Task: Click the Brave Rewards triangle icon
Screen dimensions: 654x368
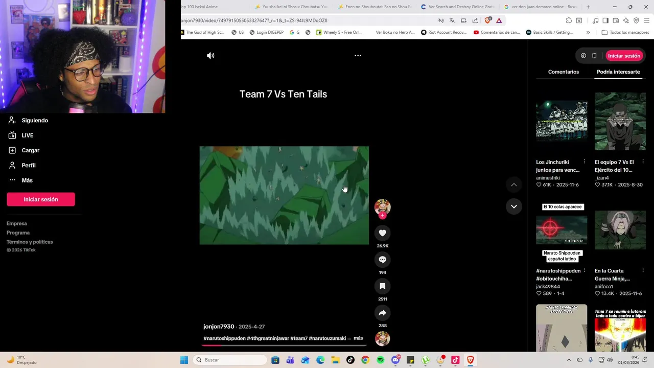Action: tap(499, 20)
